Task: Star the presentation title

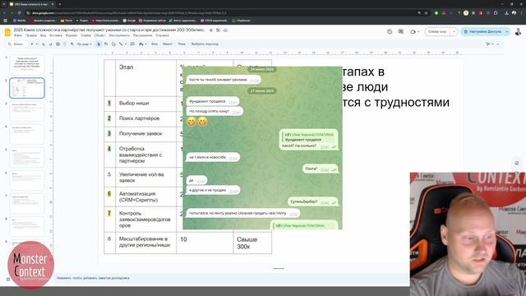Action: (x=210, y=30)
